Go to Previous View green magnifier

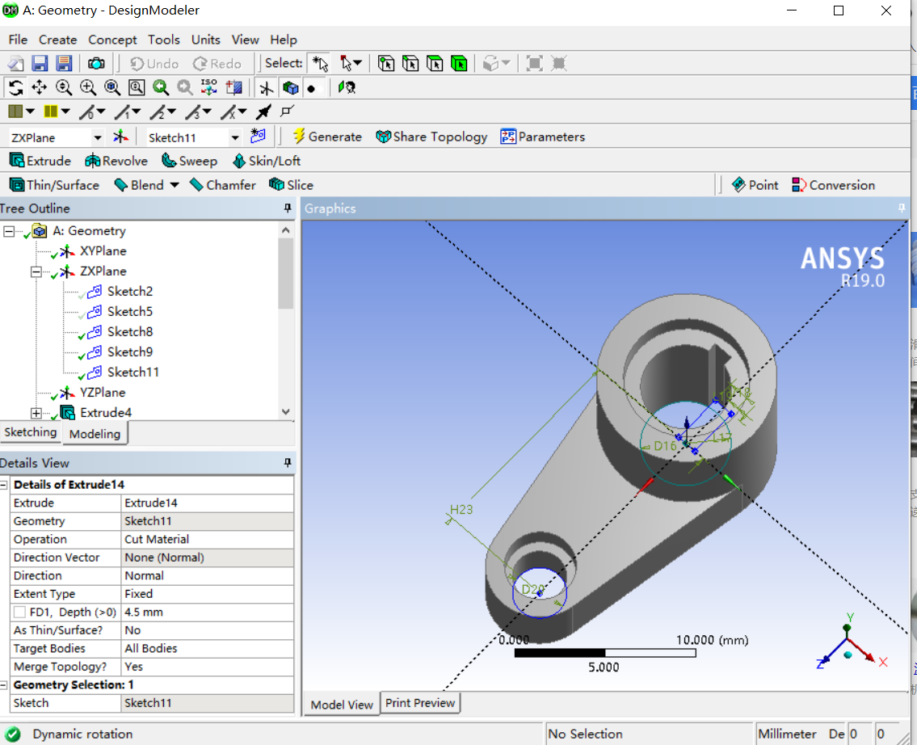click(x=161, y=88)
